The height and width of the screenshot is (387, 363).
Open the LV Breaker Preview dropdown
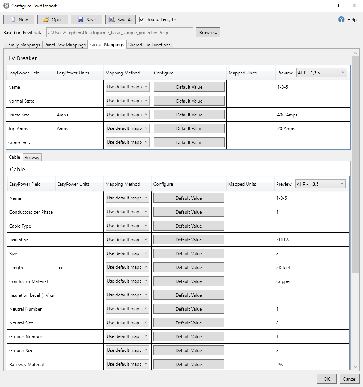click(x=321, y=73)
